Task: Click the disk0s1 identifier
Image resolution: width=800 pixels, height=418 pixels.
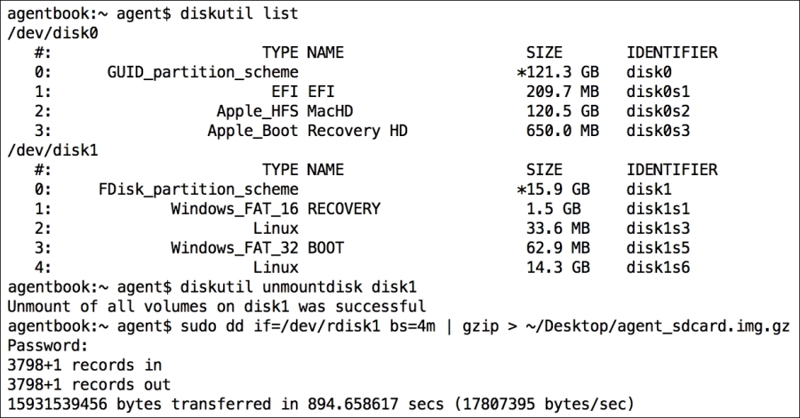Action: pos(659,92)
